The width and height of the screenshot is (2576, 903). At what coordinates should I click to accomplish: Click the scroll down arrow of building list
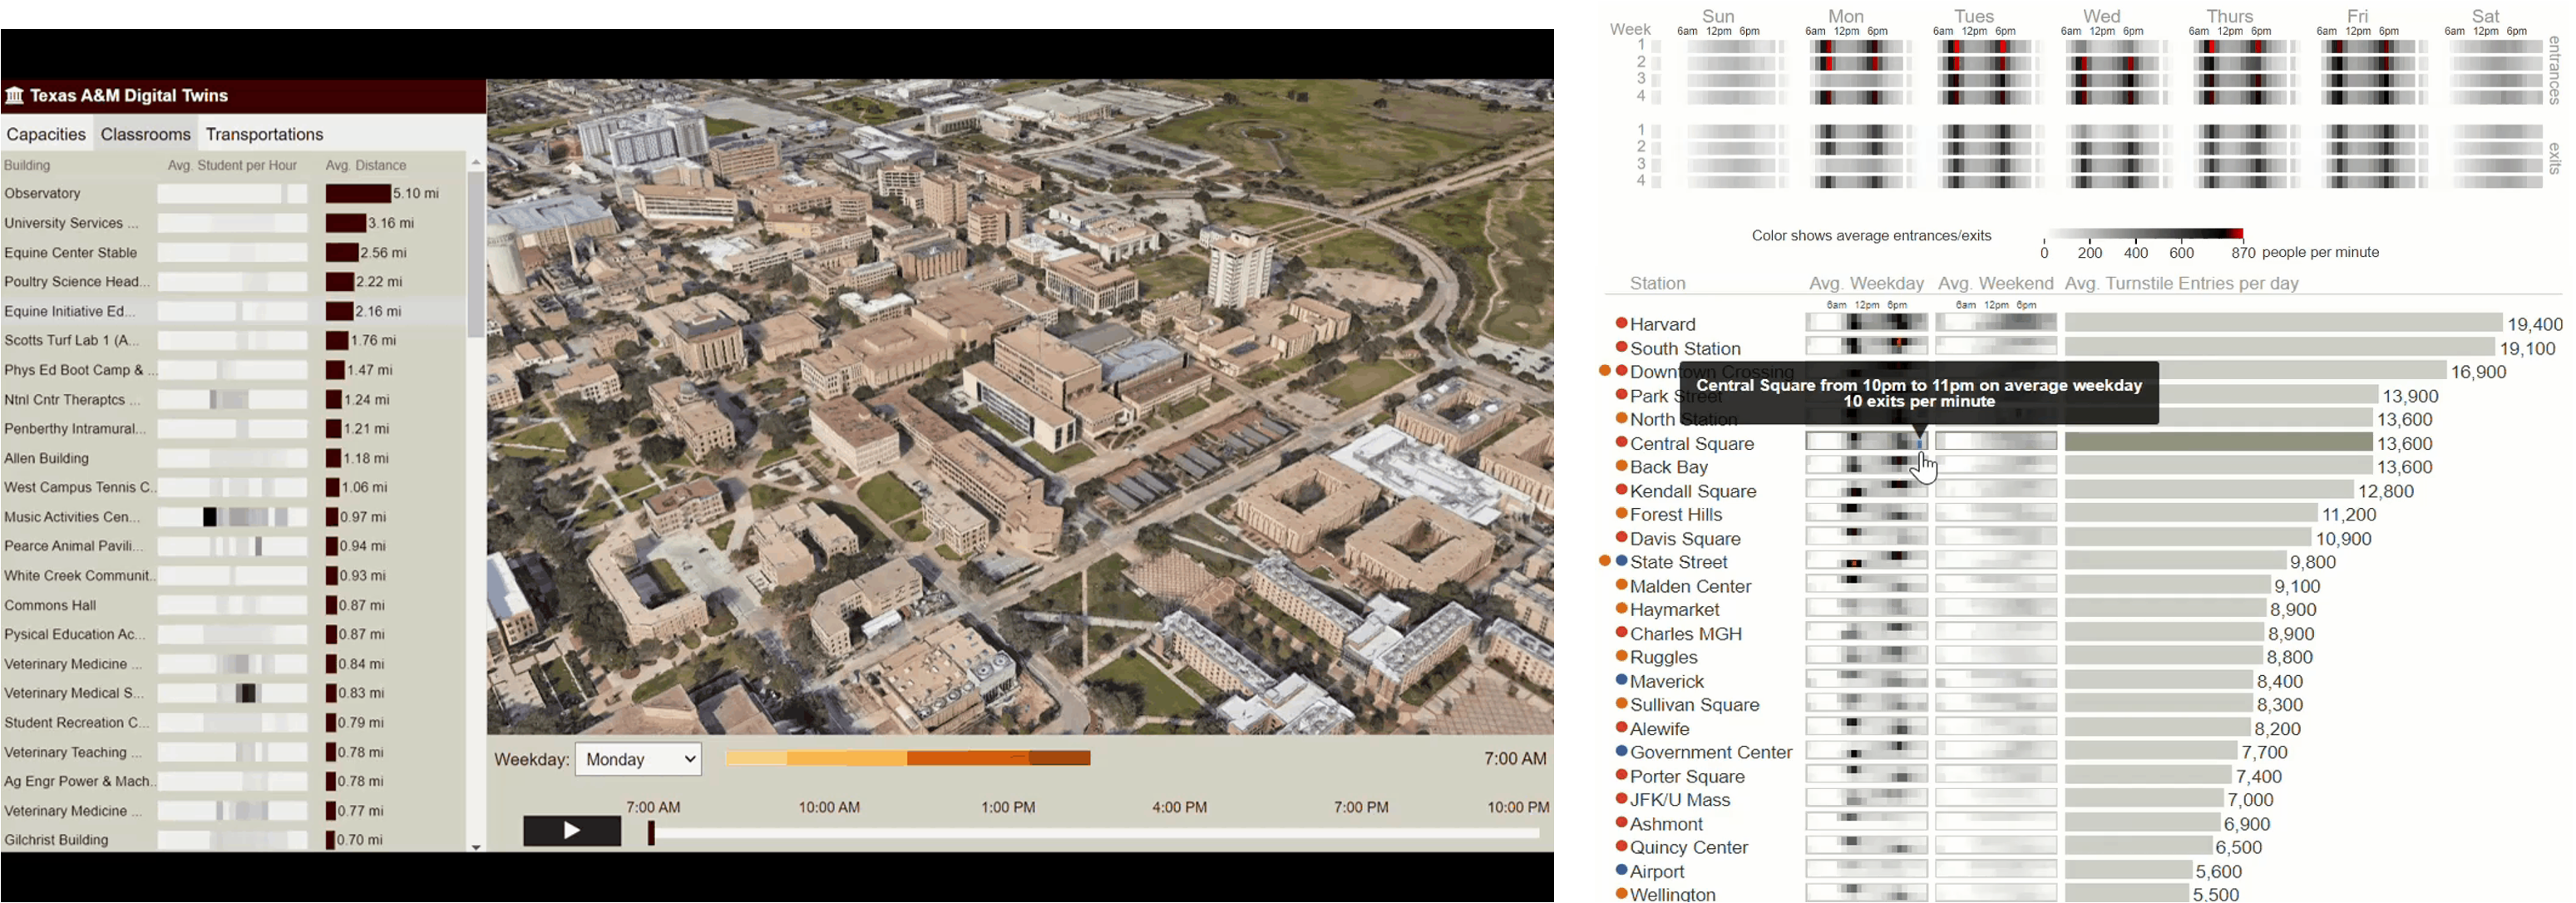pyautogui.click(x=476, y=846)
